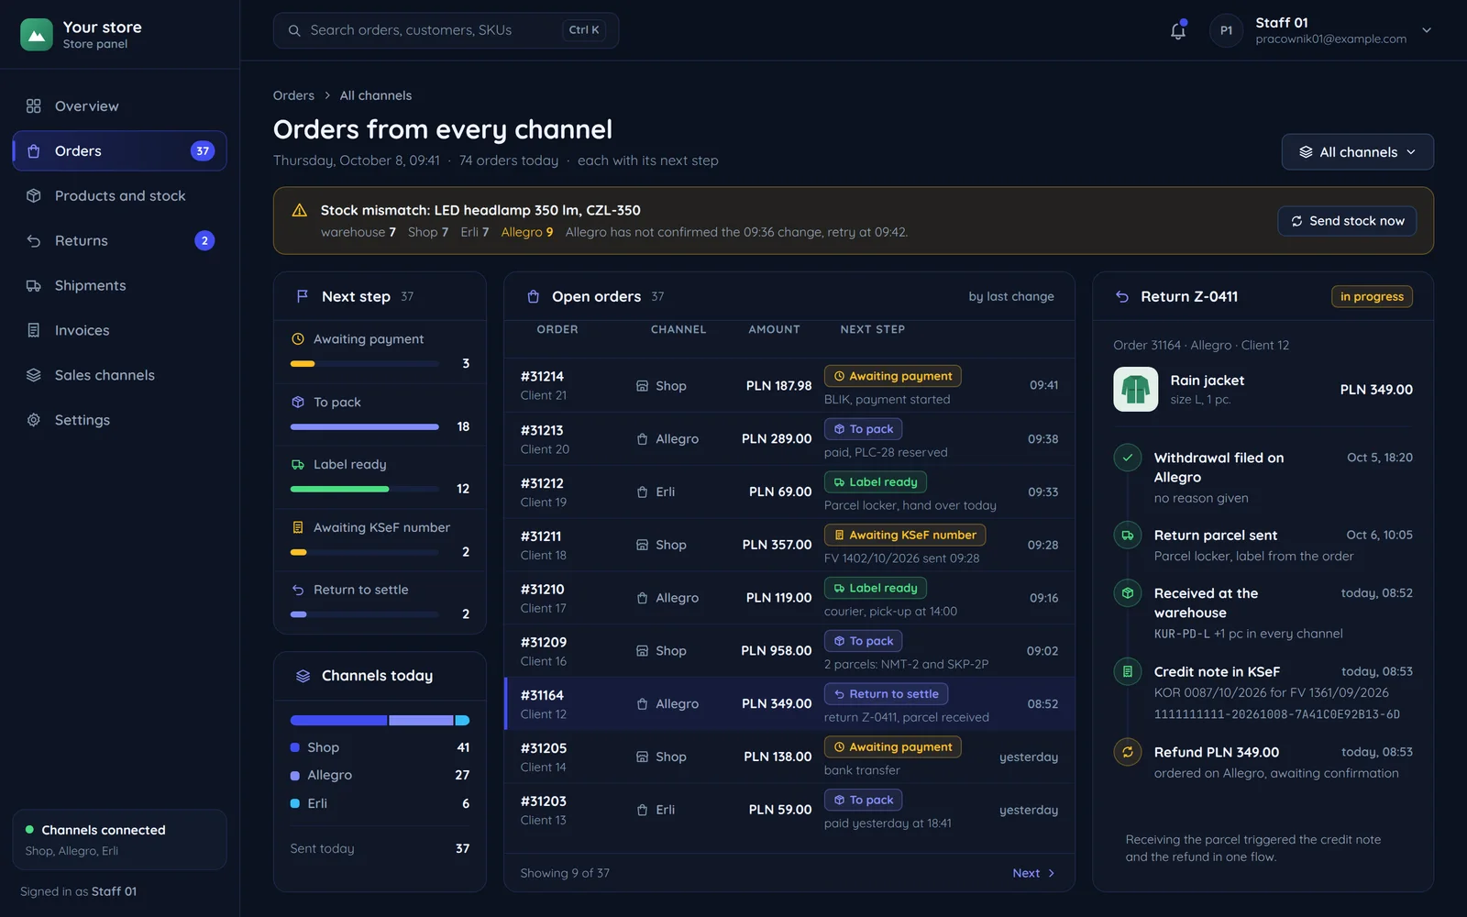
Task: Go to Next page of orders
Action: [x=1033, y=873]
